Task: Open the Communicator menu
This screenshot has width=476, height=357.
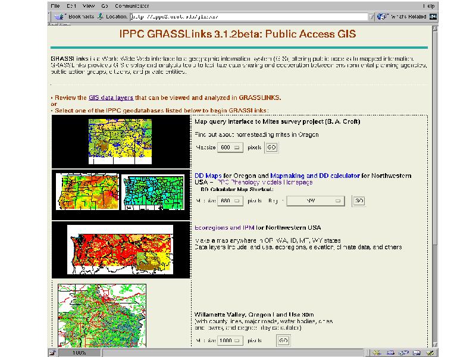Action: [x=131, y=6]
